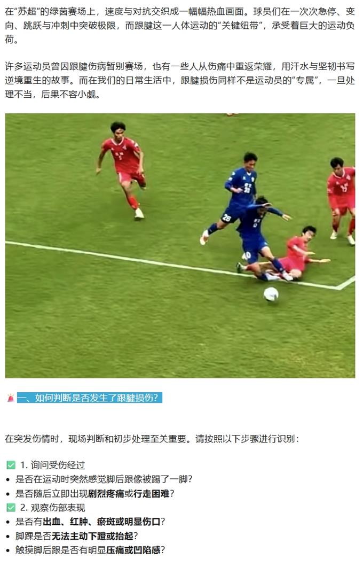The image size is (363, 567).
Task: Click the paragraph starting with 许多运动员
Action: 180,80
